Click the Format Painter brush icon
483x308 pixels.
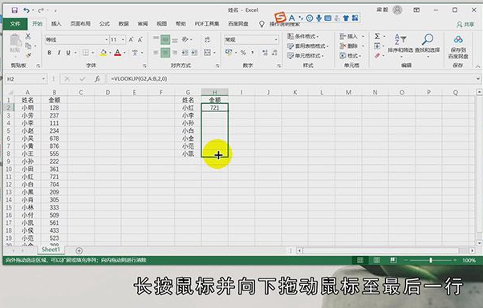point(28,55)
